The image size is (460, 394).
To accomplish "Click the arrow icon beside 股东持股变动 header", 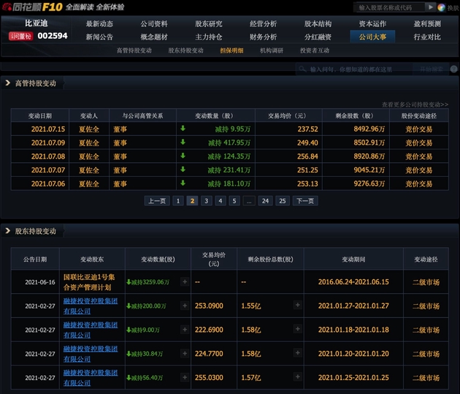I will tap(7, 231).
